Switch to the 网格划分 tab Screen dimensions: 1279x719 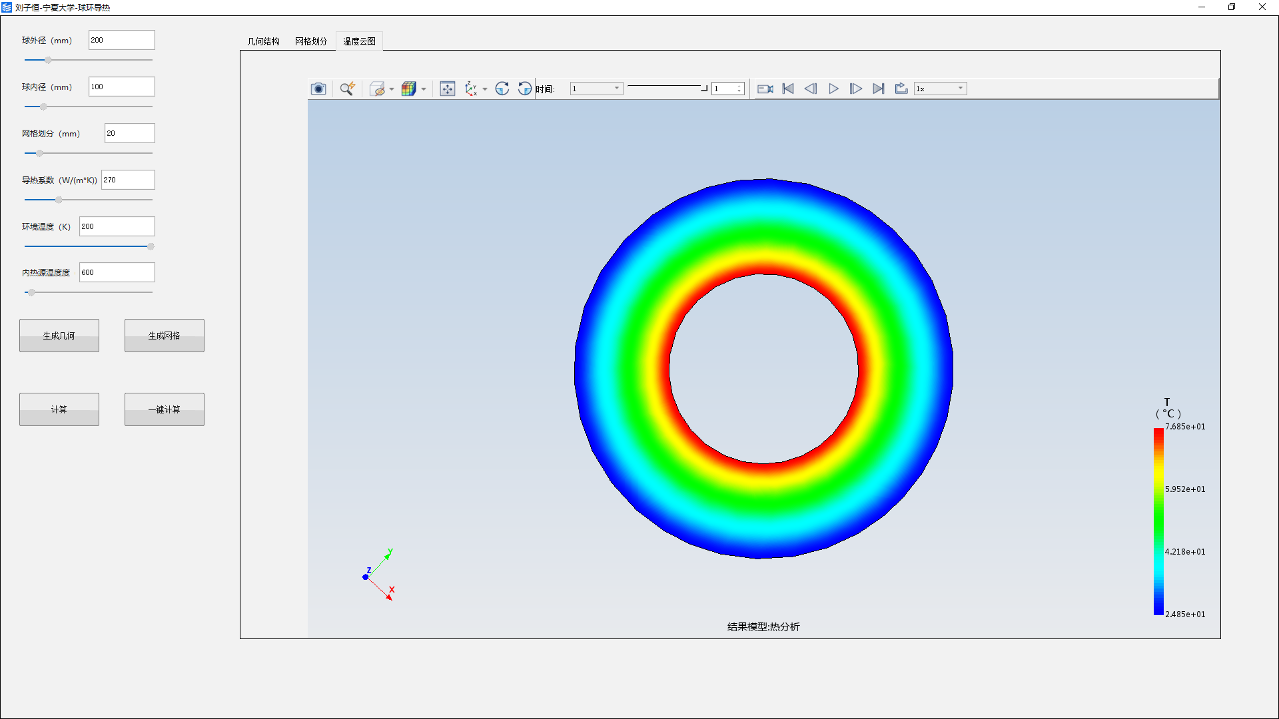(312, 41)
